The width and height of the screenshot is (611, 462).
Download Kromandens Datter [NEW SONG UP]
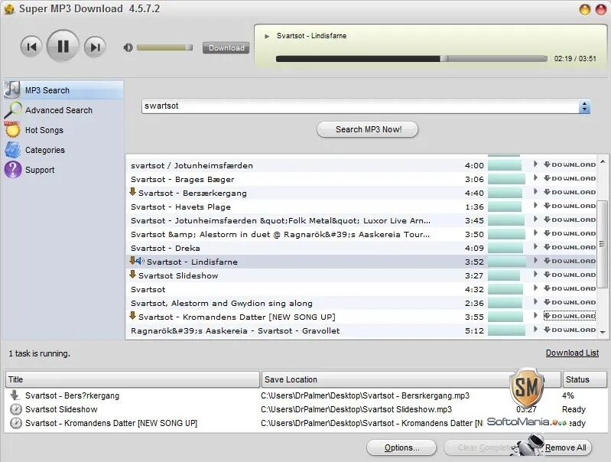(570, 316)
